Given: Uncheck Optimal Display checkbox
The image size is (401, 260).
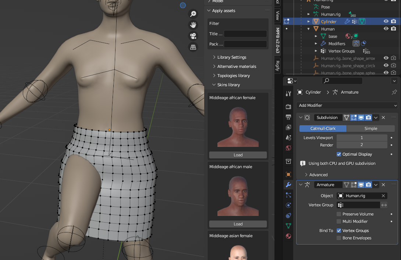Looking at the screenshot, I should 339,154.
